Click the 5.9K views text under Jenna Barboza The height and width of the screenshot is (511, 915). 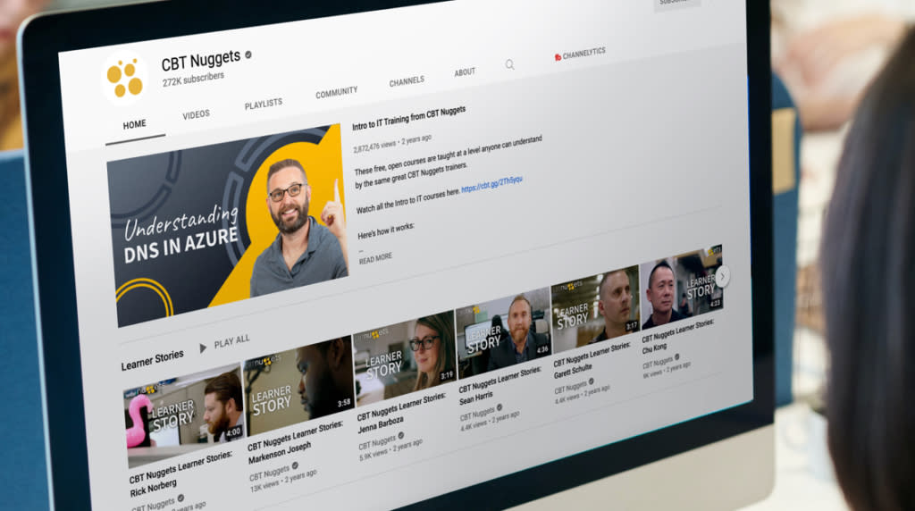coord(374,454)
